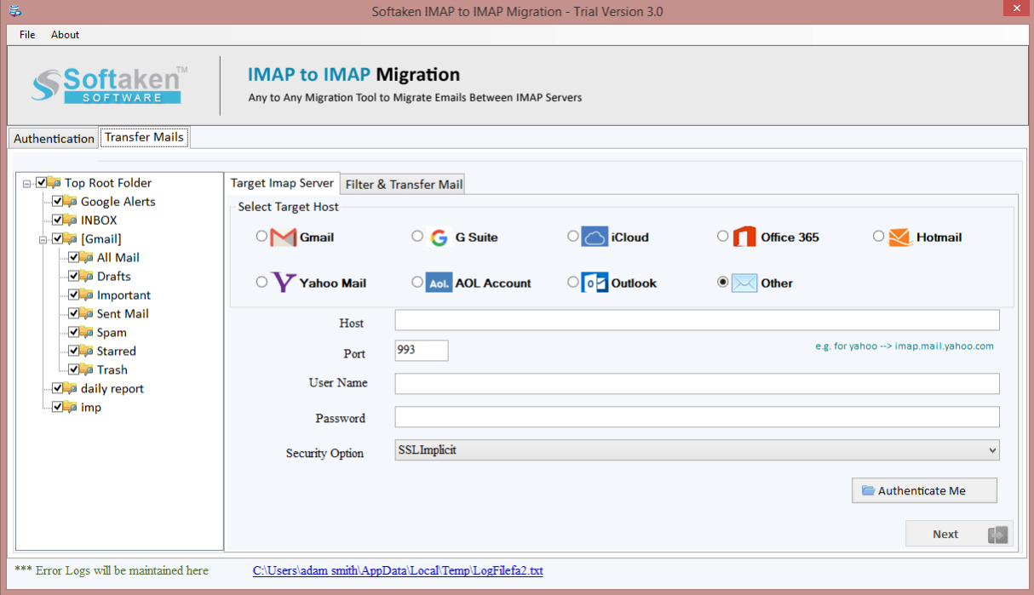This screenshot has width=1034, height=595.
Task: Open the File menu
Action: coord(26,34)
